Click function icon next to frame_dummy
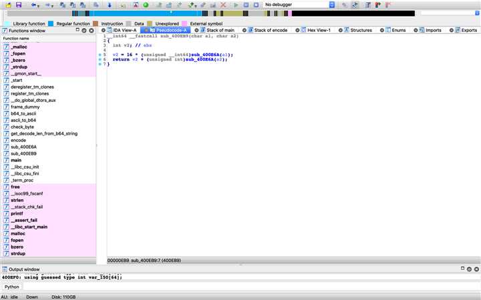The width and height of the screenshot is (481, 300). tap(6, 107)
